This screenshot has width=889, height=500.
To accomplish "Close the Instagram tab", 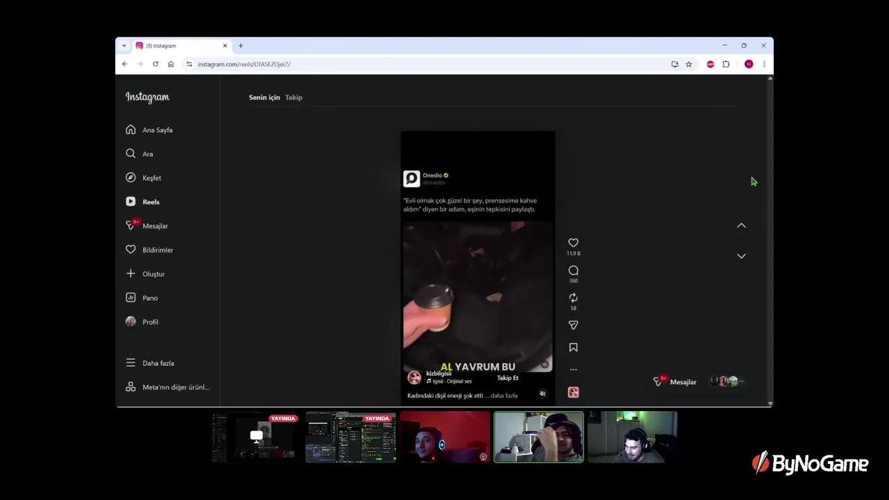I will (225, 46).
